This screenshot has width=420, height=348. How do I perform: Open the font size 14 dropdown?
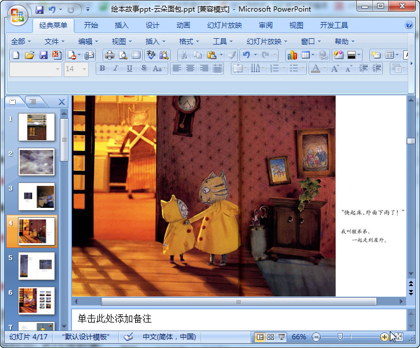(x=84, y=69)
